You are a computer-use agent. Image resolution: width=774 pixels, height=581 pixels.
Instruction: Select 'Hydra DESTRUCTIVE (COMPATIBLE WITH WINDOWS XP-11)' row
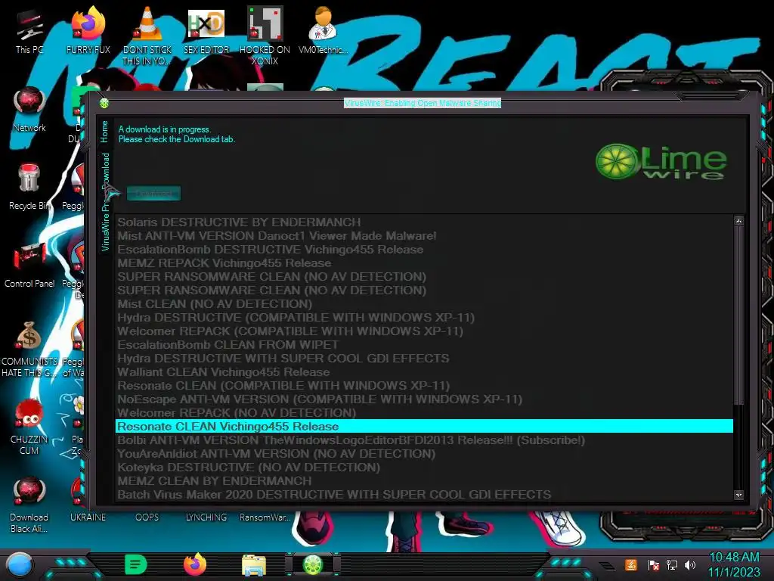click(424, 317)
